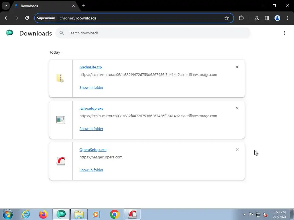Click the Supermium logo beside Downloads
294x220 pixels.
click(x=9, y=33)
